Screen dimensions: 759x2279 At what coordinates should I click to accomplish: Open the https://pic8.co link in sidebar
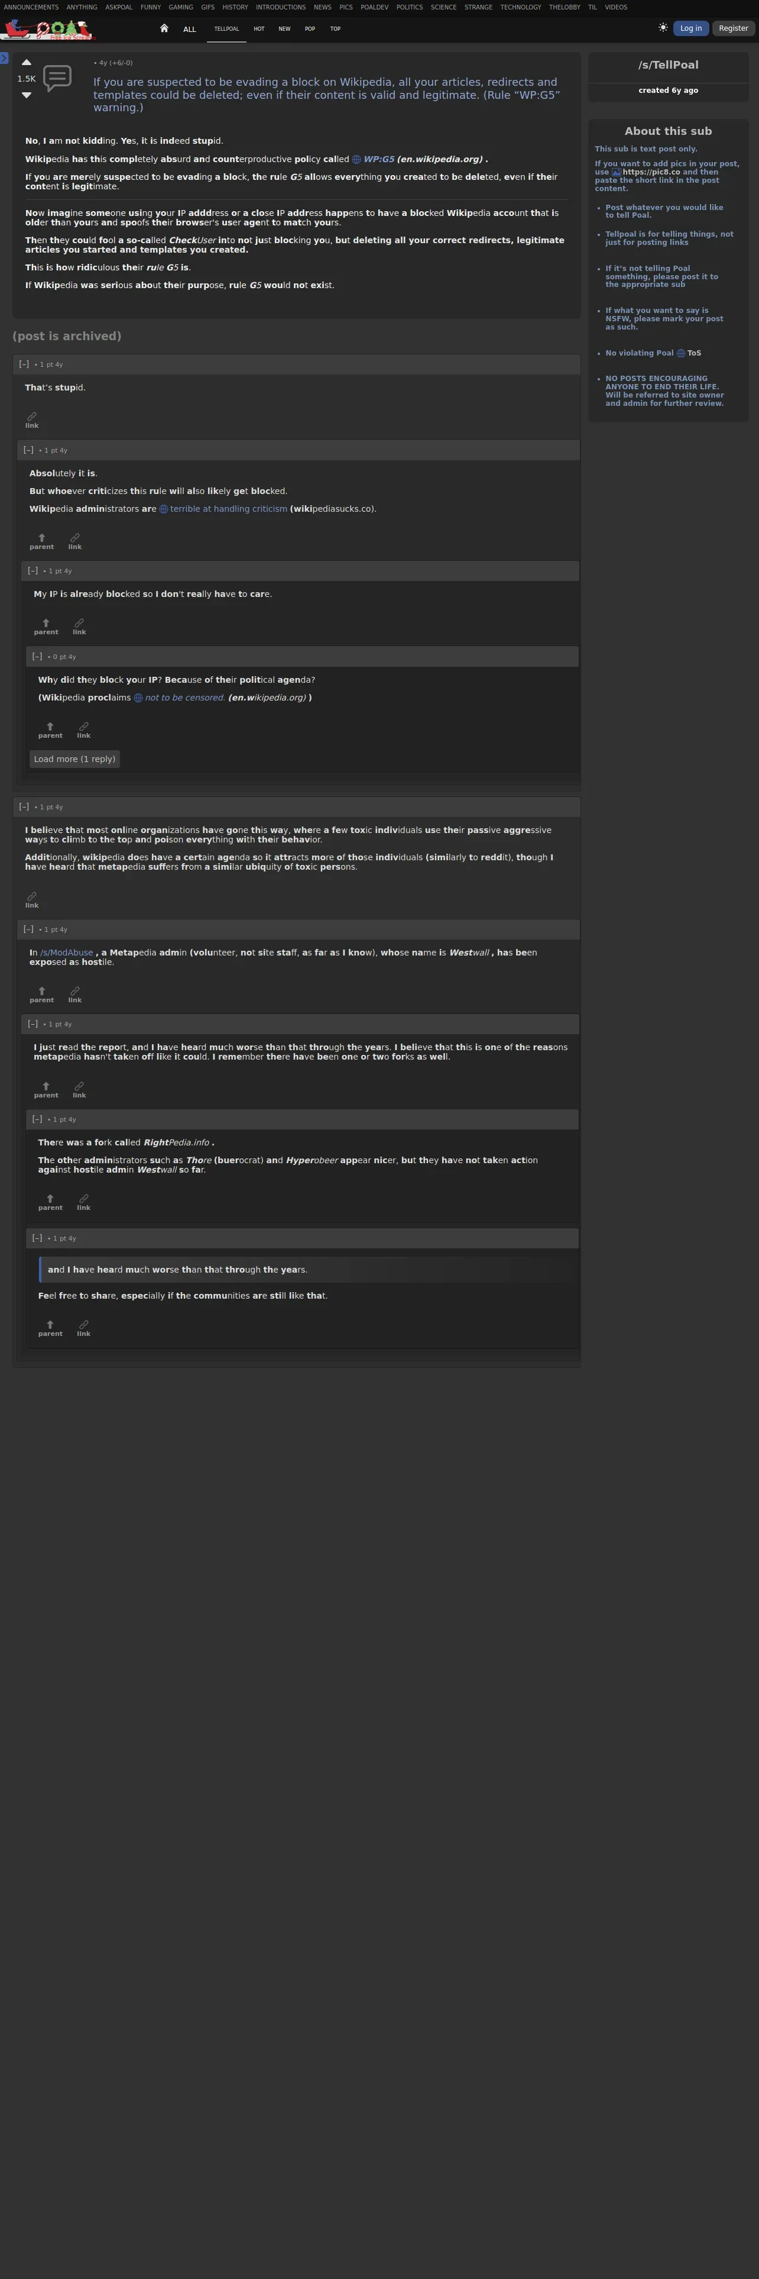[651, 172]
